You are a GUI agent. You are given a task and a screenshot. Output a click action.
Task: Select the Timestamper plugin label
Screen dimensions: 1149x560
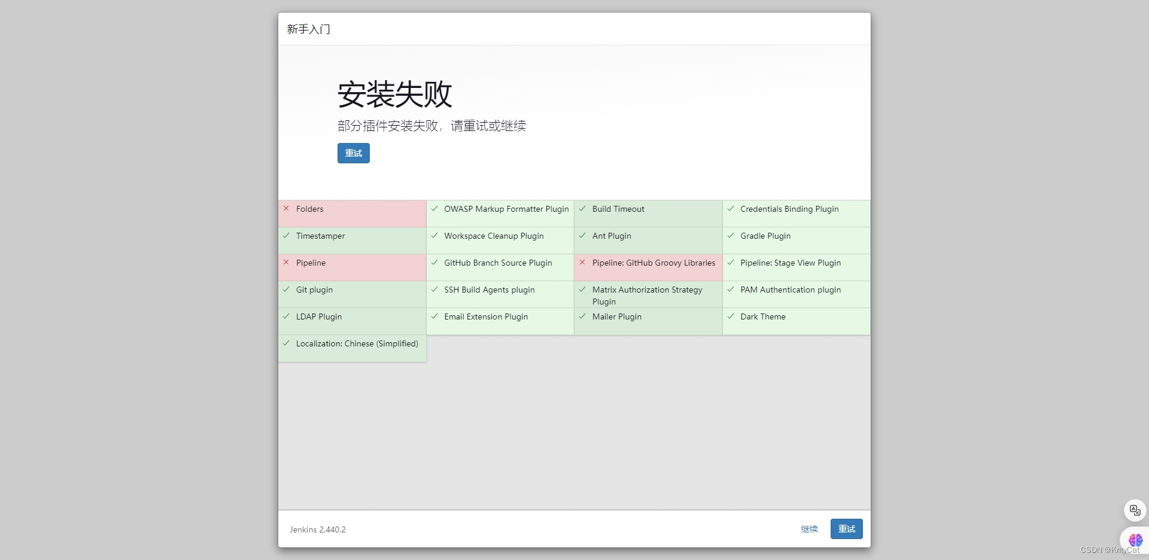[x=320, y=236]
